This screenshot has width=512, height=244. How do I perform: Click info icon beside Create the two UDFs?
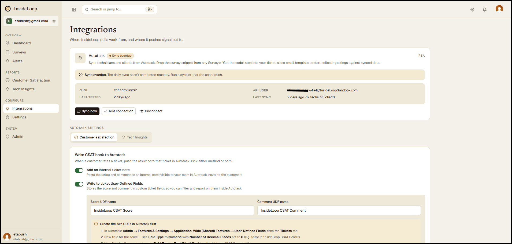[96, 224]
